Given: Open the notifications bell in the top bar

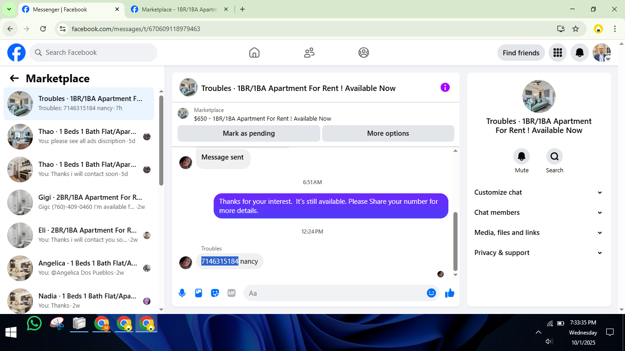Looking at the screenshot, I should click(x=580, y=53).
